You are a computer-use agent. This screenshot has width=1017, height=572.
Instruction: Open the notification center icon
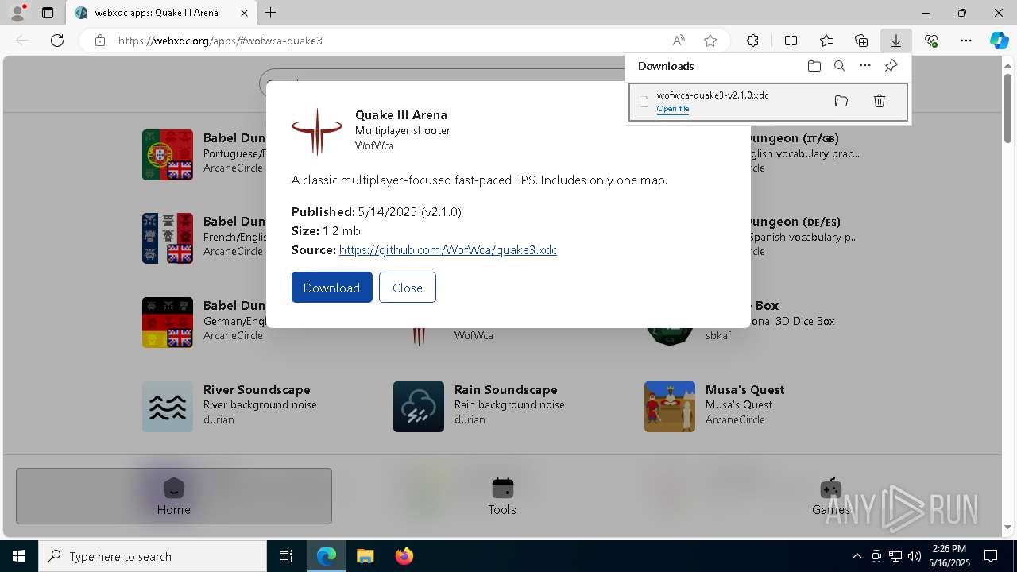coord(991,556)
